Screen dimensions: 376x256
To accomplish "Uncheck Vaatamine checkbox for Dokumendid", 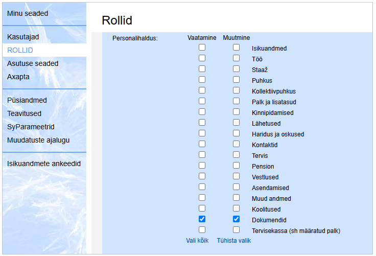I will (202, 219).
